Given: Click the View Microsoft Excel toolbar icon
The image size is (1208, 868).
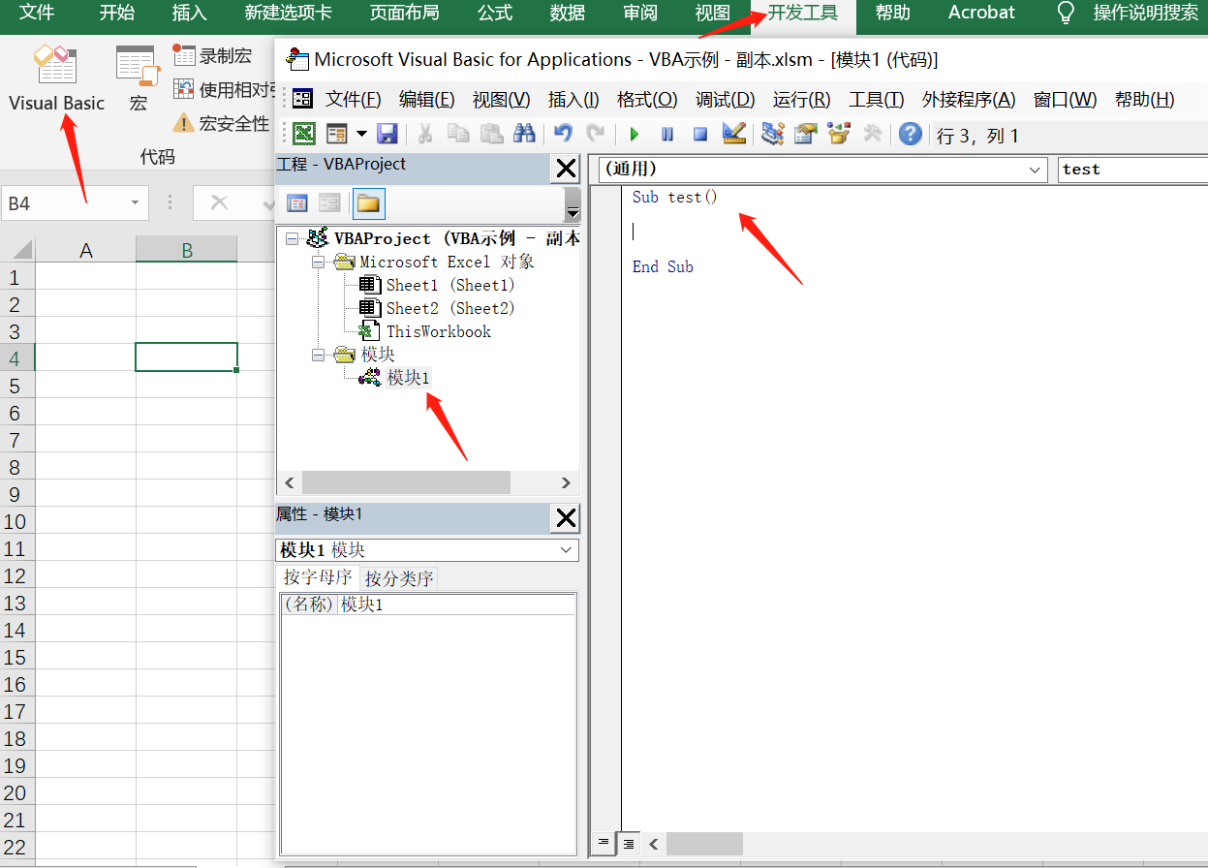Looking at the screenshot, I should pyautogui.click(x=304, y=134).
